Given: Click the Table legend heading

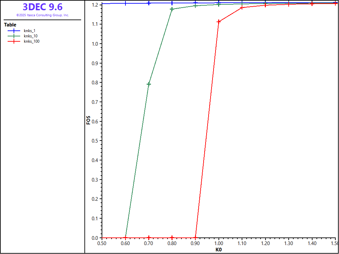Looking at the screenshot, I should tap(10, 25).
